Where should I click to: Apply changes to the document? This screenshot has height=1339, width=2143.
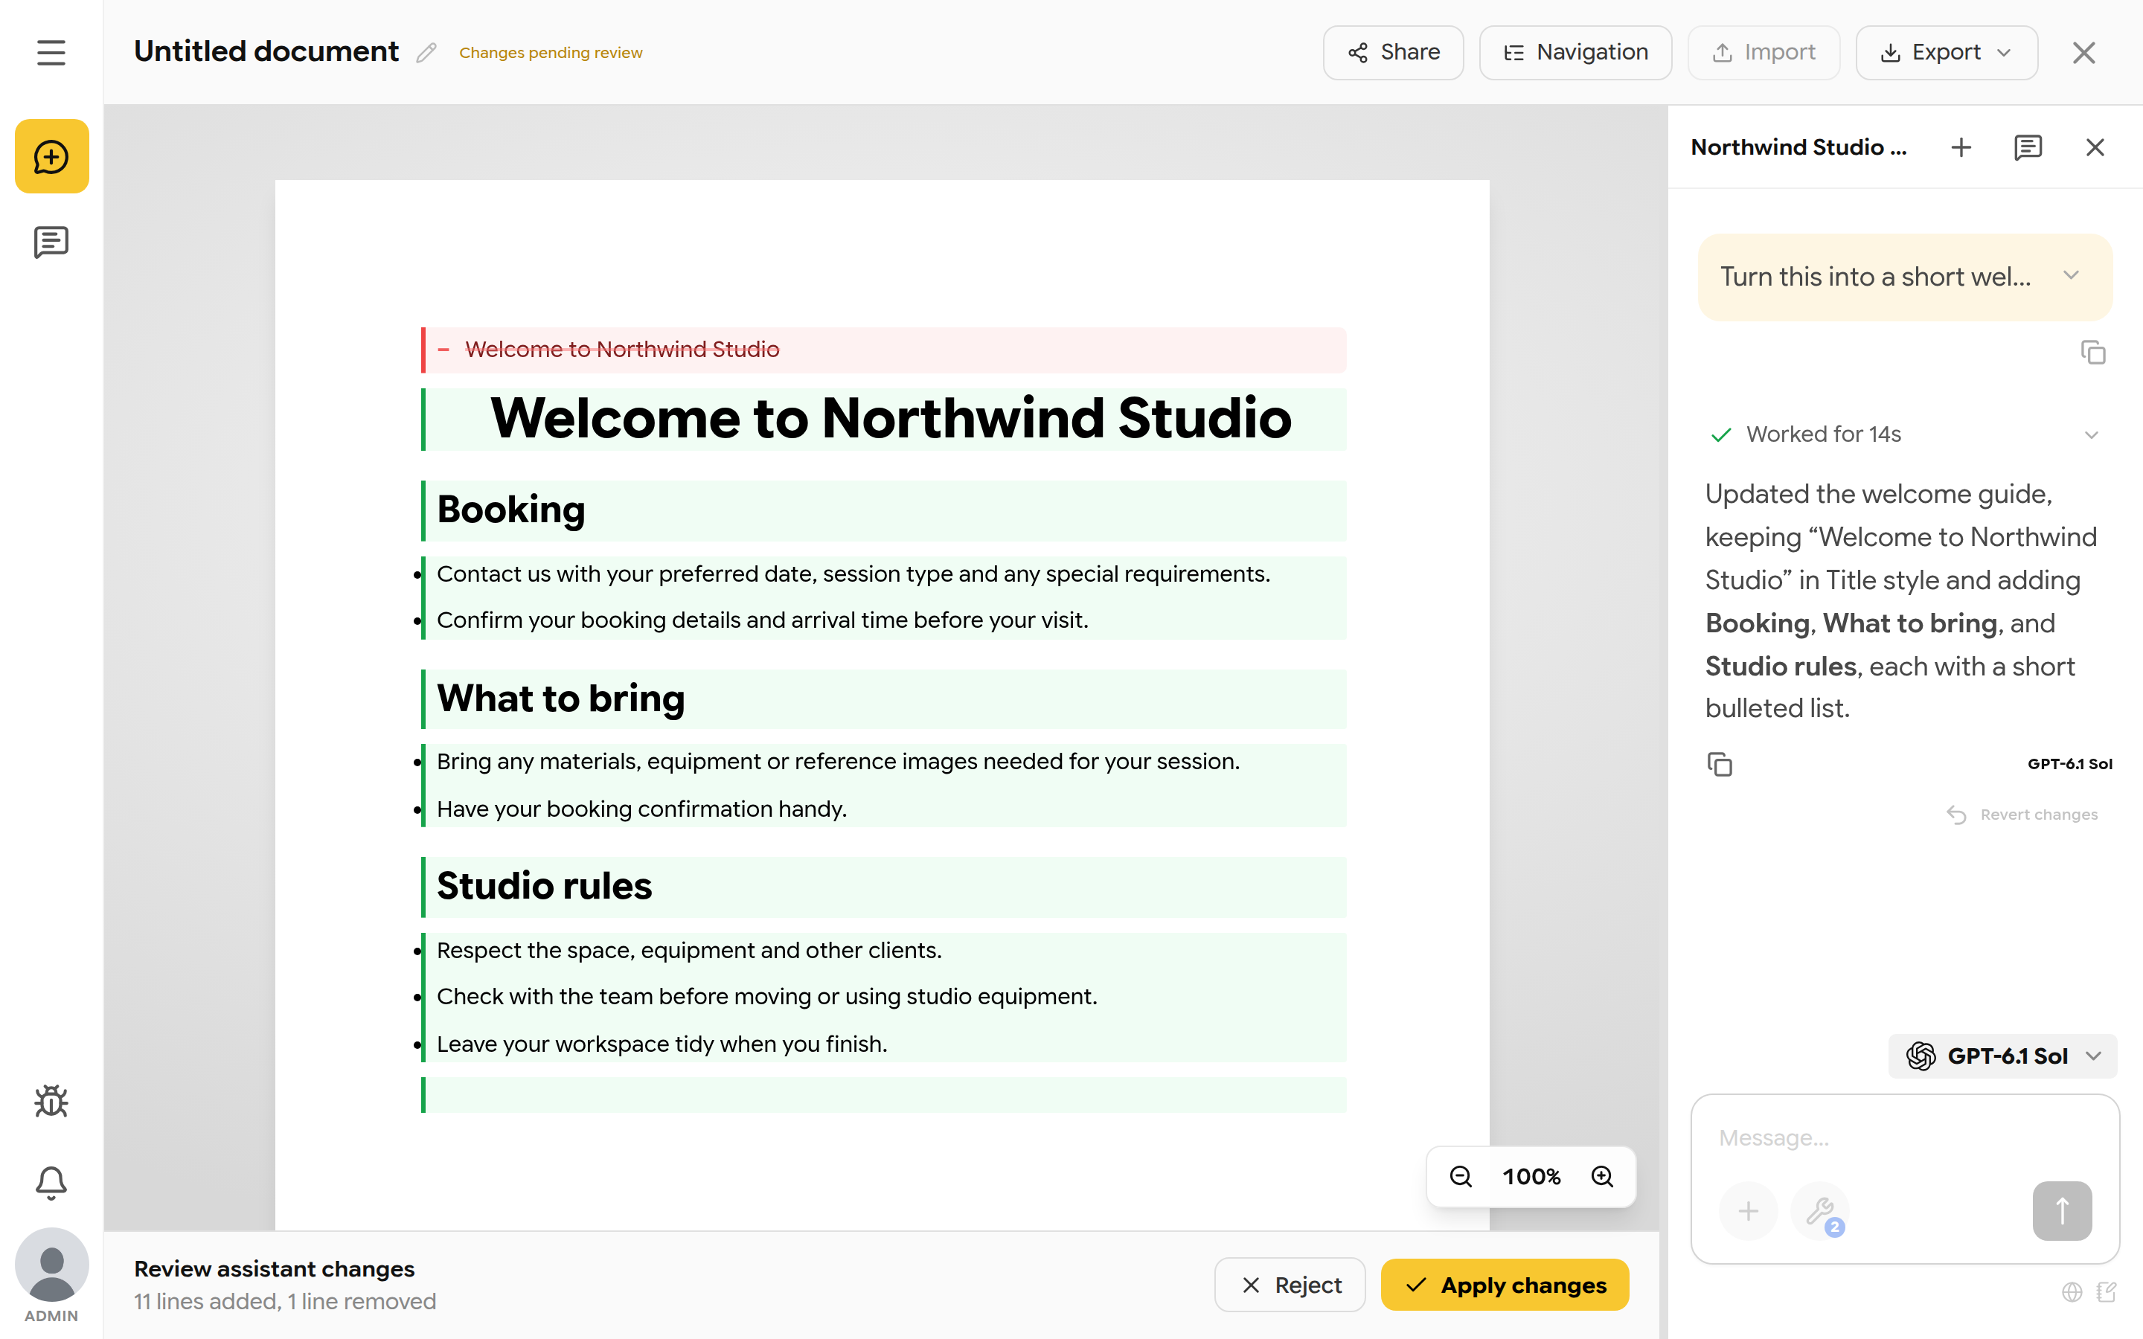pos(1505,1284)
